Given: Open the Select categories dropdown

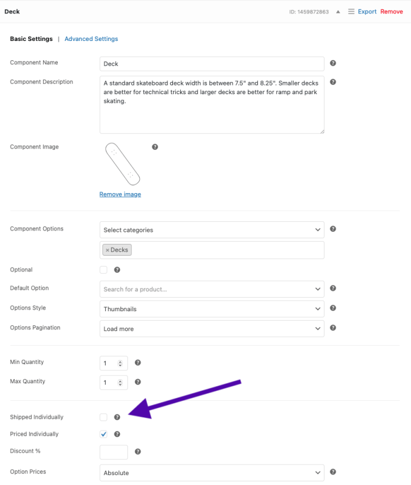Looking at the screenshot, I should (x=212, y=230).
